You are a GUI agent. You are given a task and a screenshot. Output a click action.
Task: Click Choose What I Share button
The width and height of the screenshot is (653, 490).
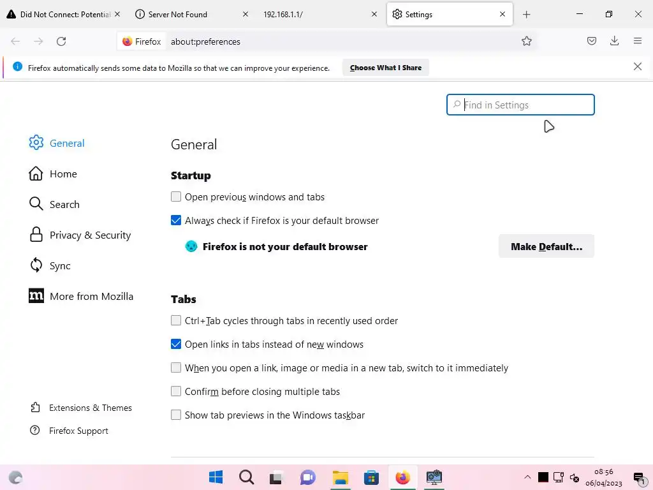tap(386, 68)
